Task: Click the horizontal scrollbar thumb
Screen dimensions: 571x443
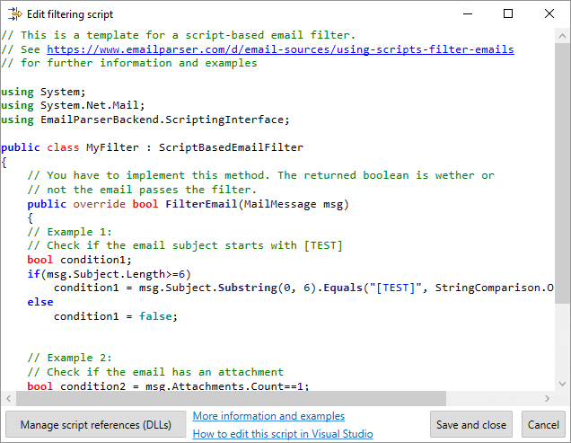Action: coord(231,398)
